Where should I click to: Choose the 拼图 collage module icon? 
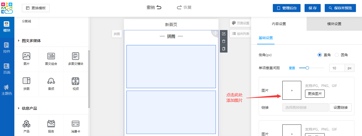click(x=26, y=81)
